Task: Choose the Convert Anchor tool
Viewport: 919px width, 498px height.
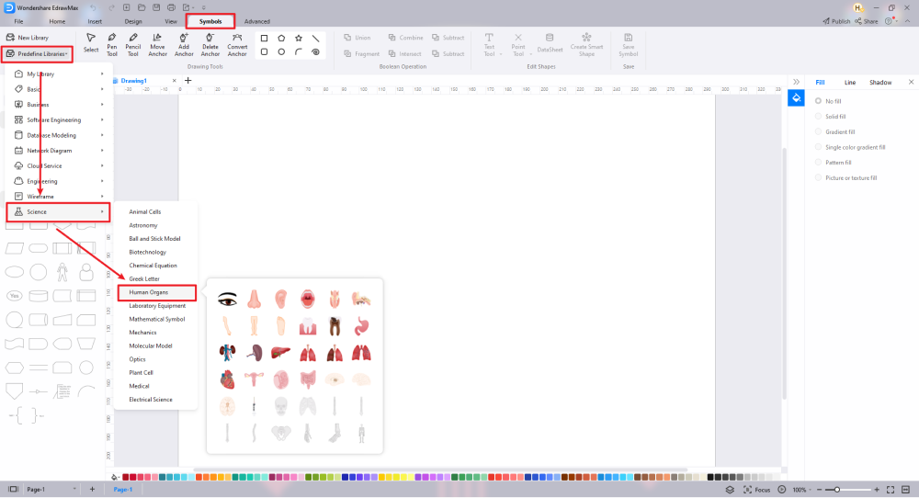Action: point(237,44)
